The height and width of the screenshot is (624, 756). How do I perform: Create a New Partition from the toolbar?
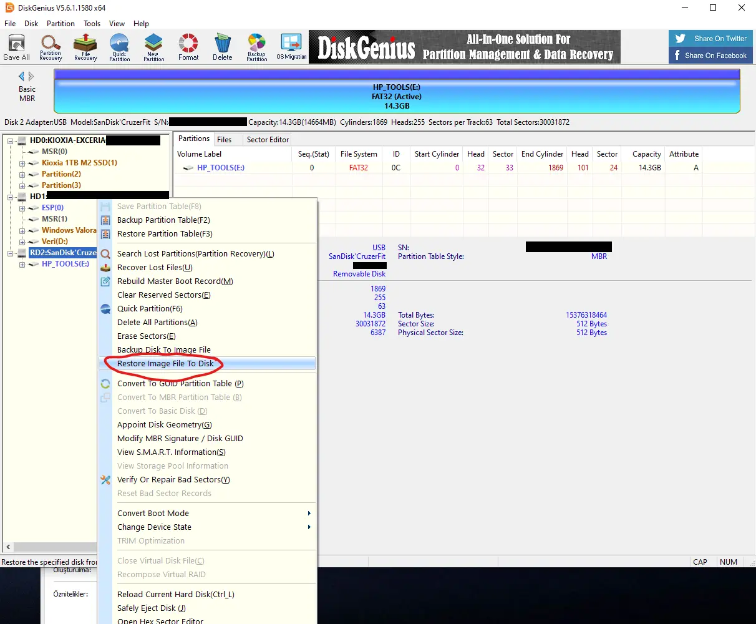click(x=153, y=47)
